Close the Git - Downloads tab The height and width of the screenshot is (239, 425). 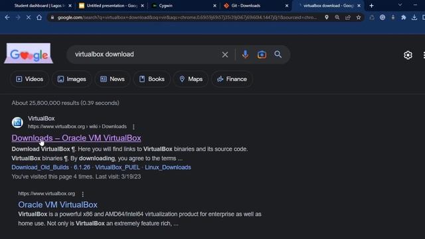tap(287, 6)
